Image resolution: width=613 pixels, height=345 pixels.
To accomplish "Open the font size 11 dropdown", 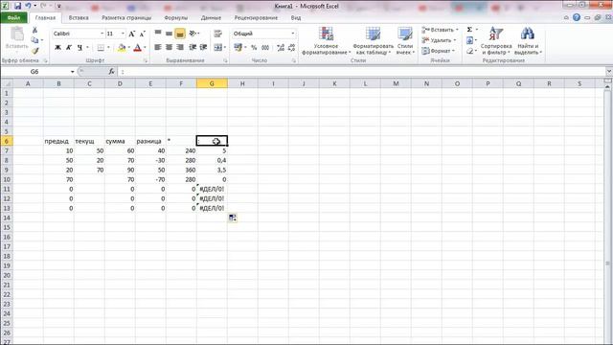I will (x=123, y=34).
